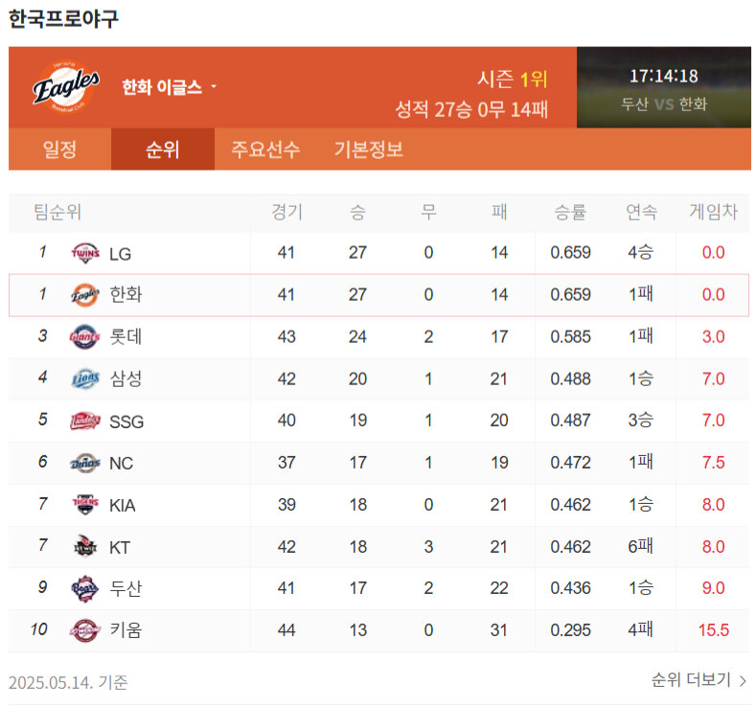
Task: Click the 성적 27승 0무 14패 record text
Action: (x=471, y=110)
